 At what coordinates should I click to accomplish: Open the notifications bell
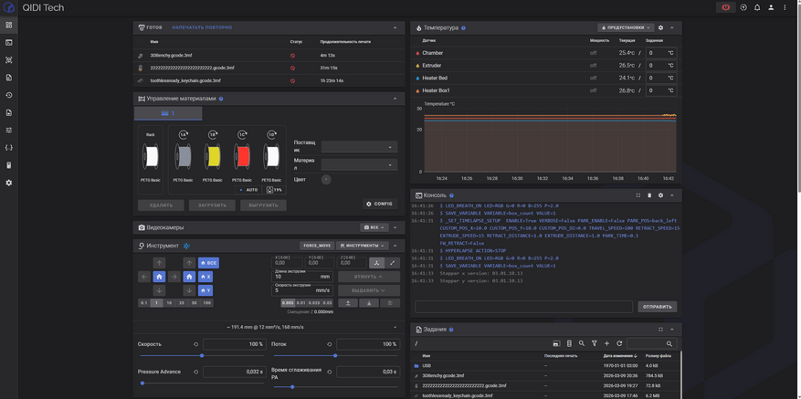(x=757, y=7)
